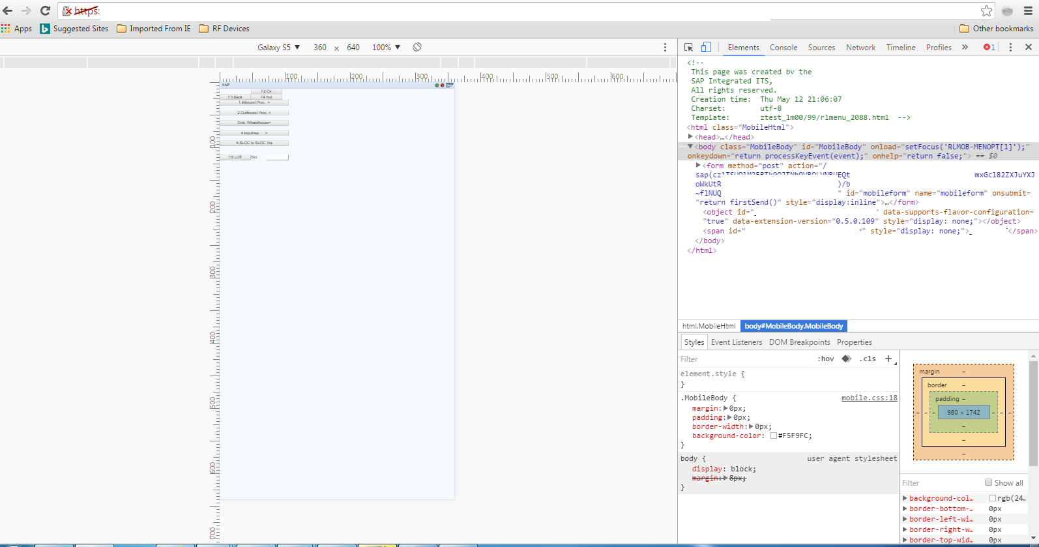Viewport: 1039px width, 547px height.
Task: Switch to the Profiles tab
Action: tap(939, 48)
